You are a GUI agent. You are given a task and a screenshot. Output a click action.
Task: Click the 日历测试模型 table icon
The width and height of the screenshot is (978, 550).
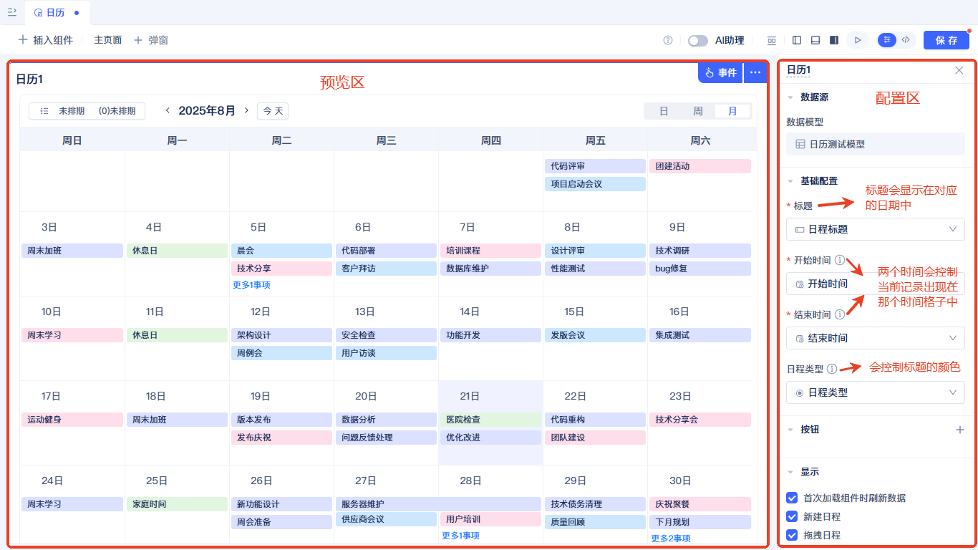pyautogui.click(x=800, y=144)
